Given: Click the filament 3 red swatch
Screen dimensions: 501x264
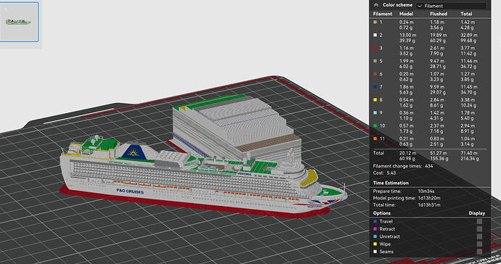Looking at the screenshot, I should click(375, 48).
